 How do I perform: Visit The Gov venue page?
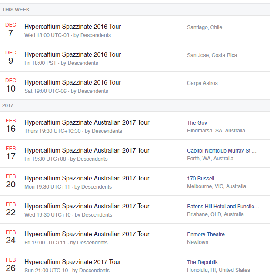tap(197, 123)
